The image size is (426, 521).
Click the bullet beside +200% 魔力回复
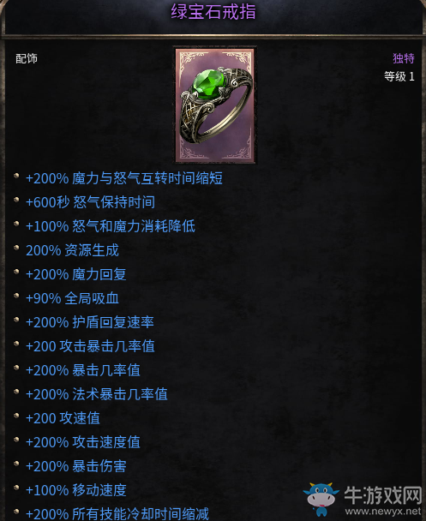point(16,272)
